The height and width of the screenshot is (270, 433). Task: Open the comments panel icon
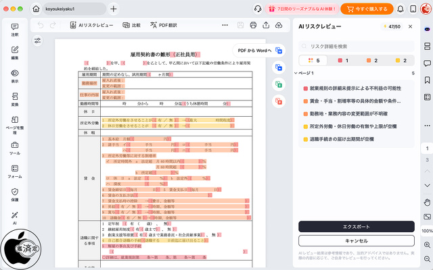click(427, 63)
